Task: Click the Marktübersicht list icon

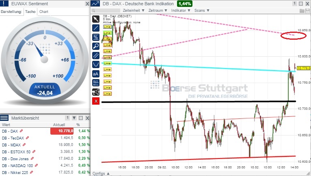Action: [x=4, y=118]
